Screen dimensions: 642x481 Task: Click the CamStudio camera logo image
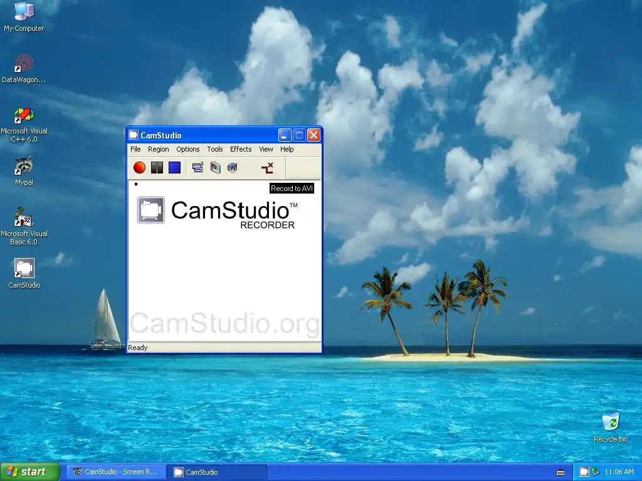click(151, 210)
